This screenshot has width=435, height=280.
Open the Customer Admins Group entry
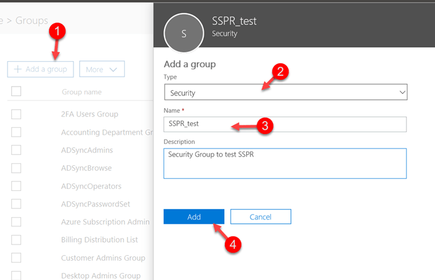pos(103,258)
